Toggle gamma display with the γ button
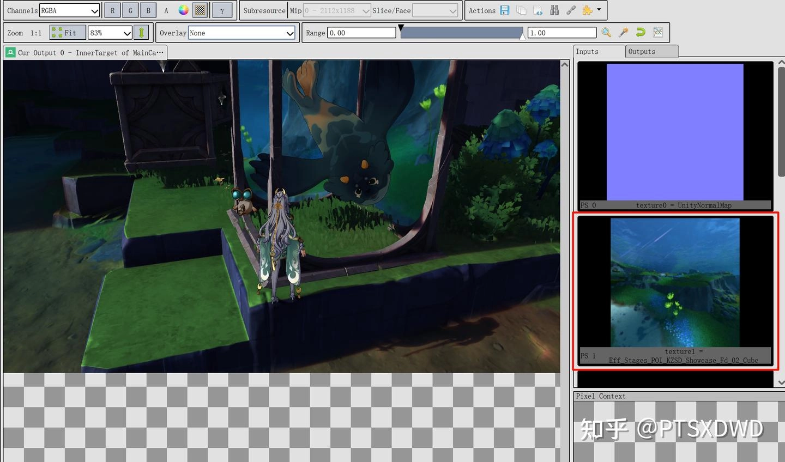This screenshot has height=462, width=785. pyautogui.click(x=222, y=10)
